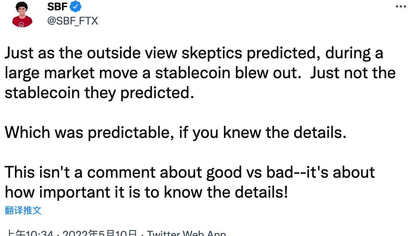The height and width of the screenshot is (236, 413).
Task: Click the phrase 'Just not the'
Action: pos(353,73)
